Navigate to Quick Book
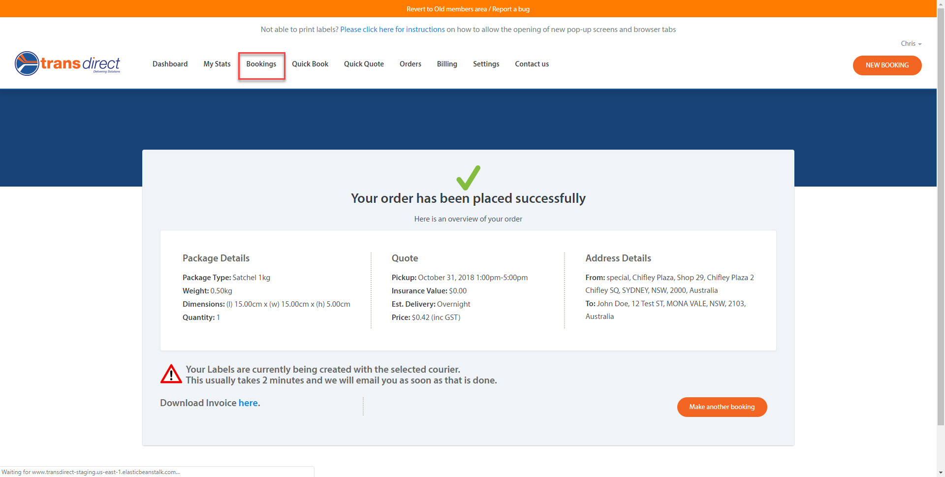The image size is (945, 477). (310, 64)
